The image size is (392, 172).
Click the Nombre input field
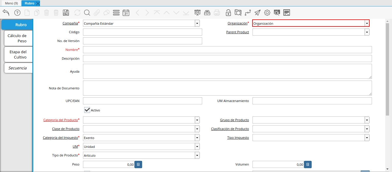coord(227,50)
